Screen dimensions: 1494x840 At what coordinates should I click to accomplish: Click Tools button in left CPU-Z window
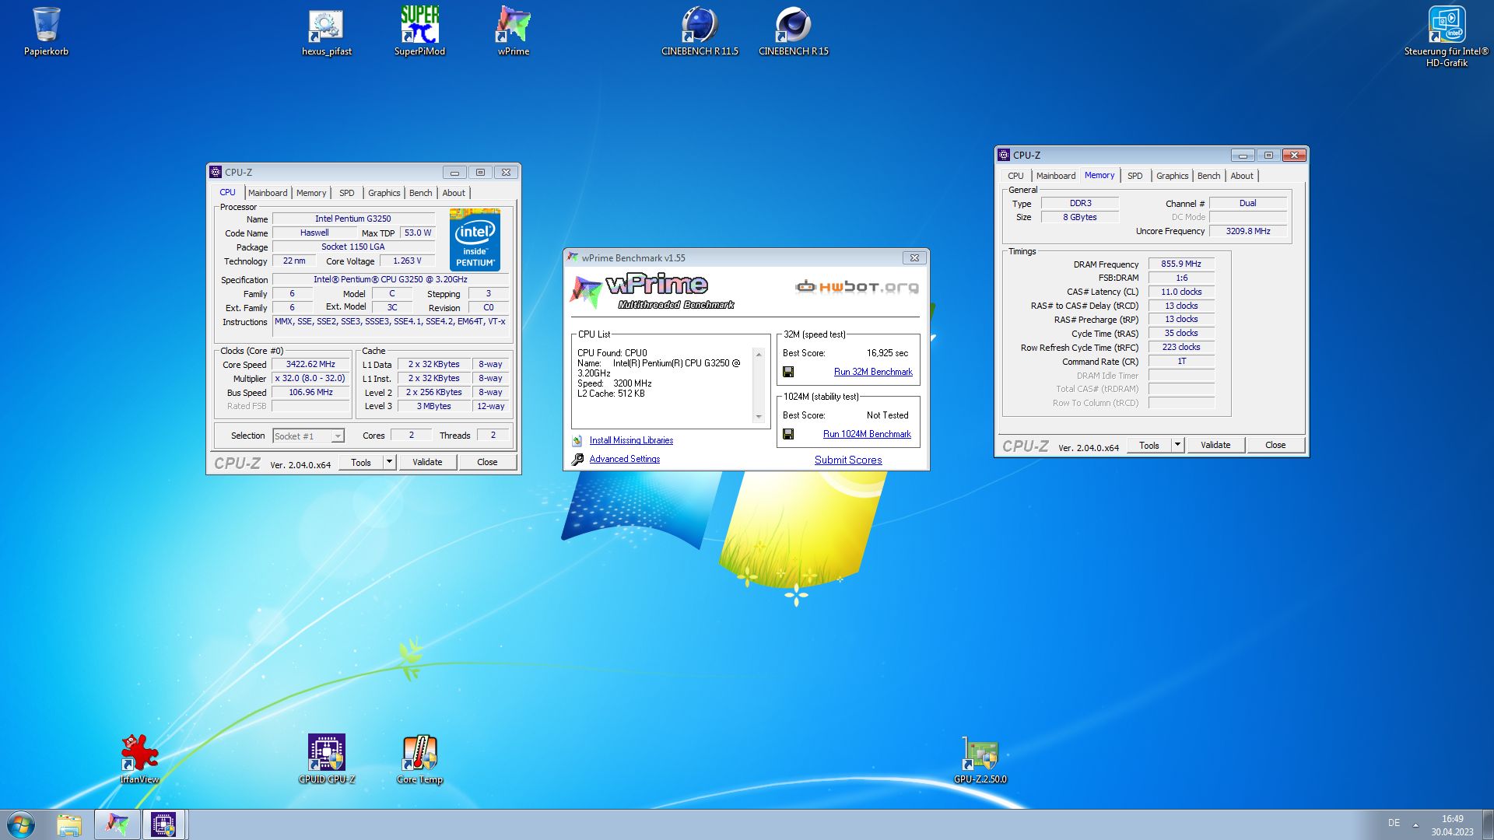(361, 462)
